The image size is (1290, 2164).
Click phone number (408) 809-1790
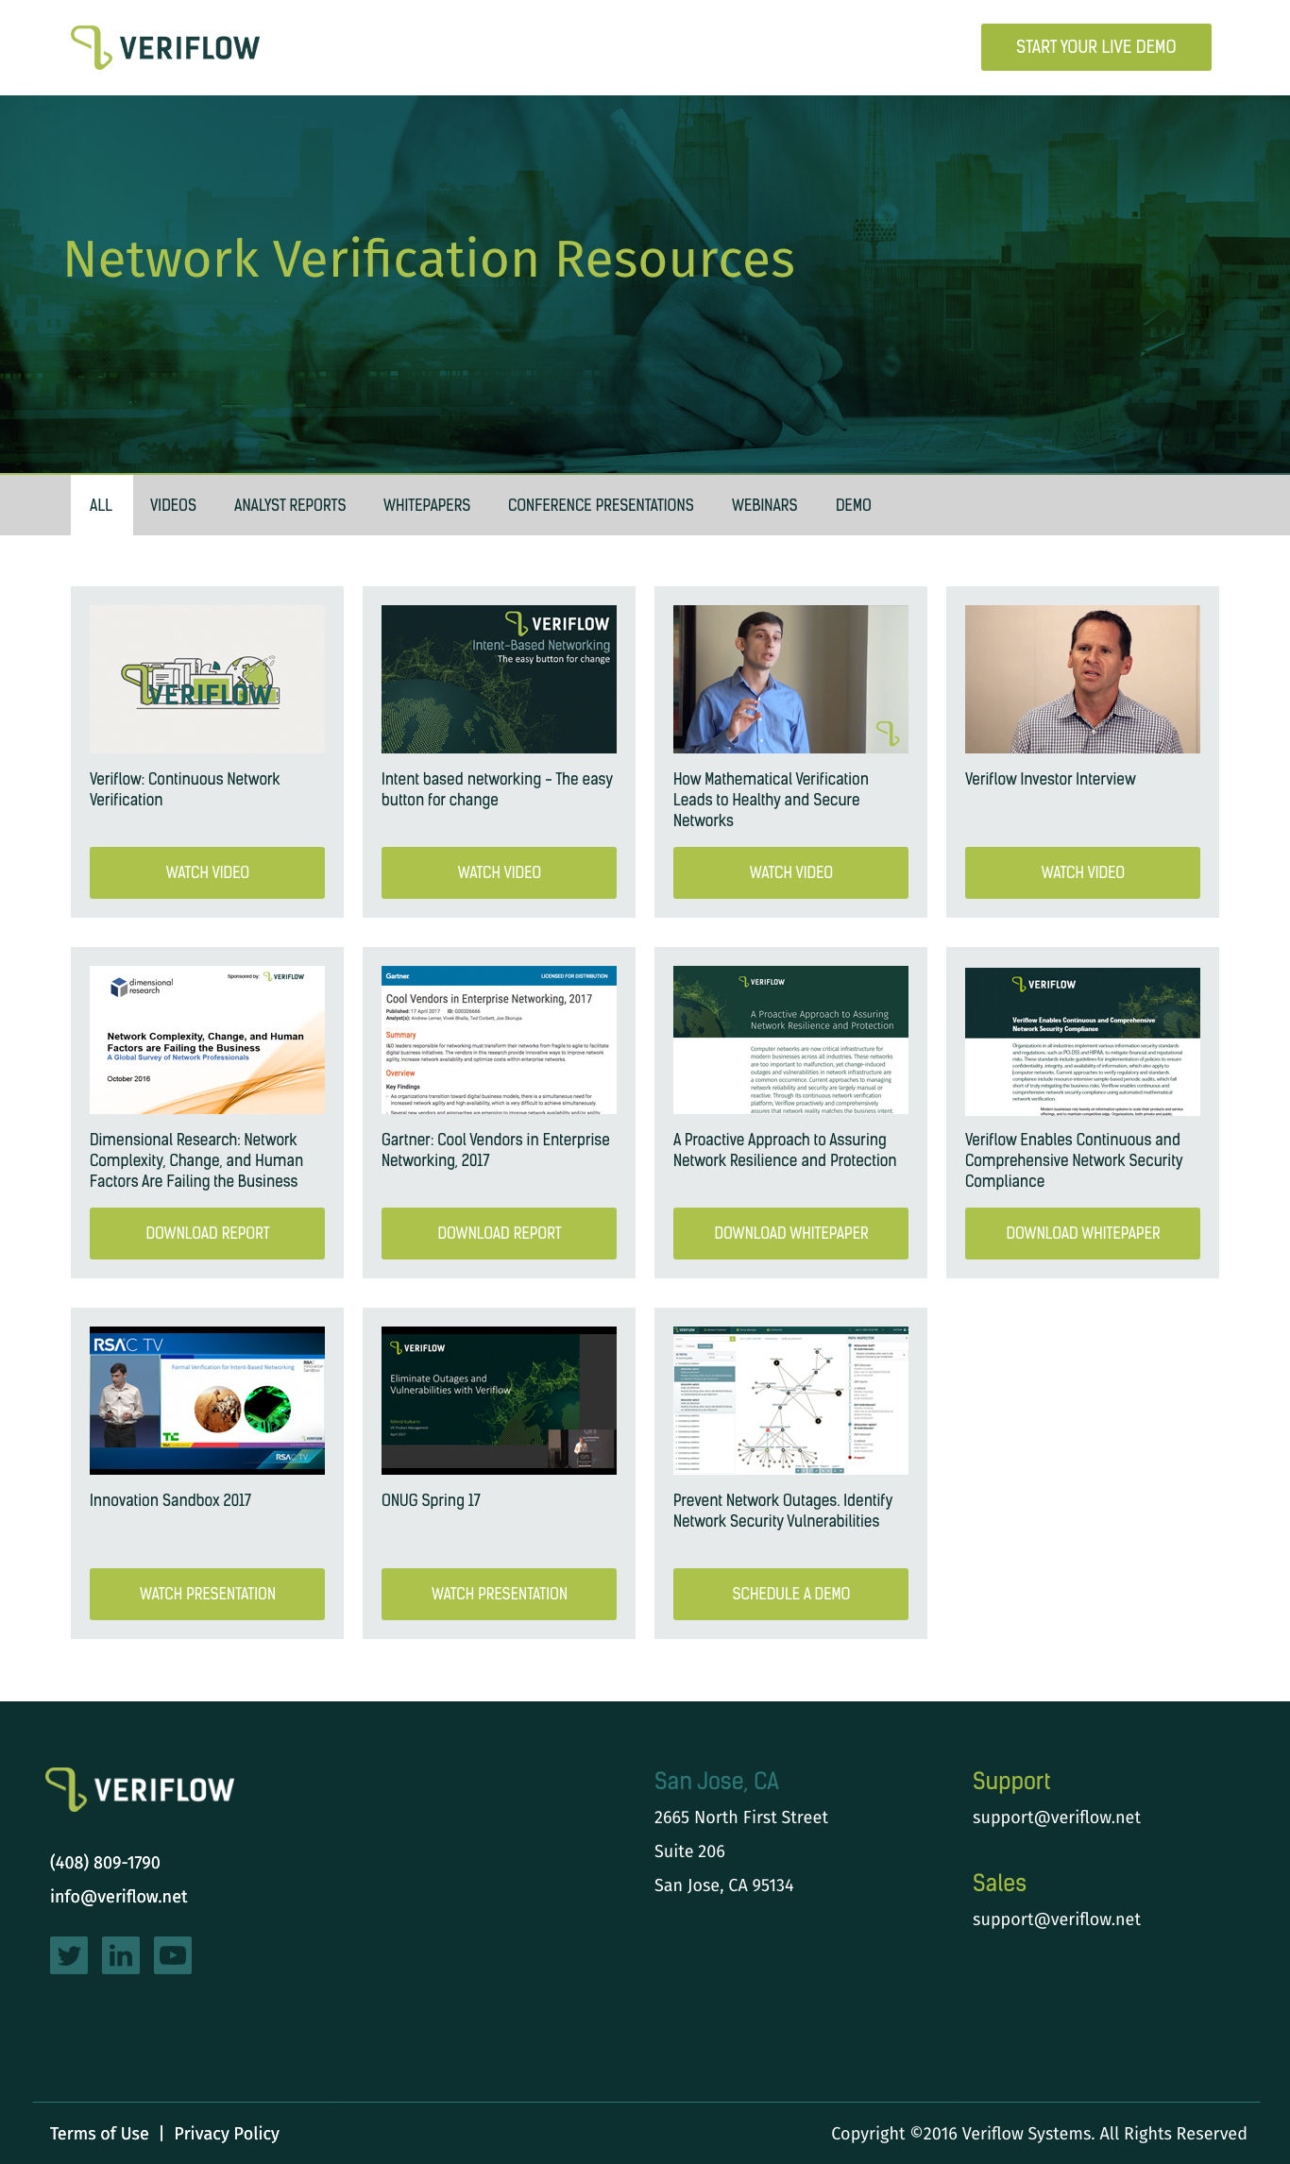[105, 1863]
